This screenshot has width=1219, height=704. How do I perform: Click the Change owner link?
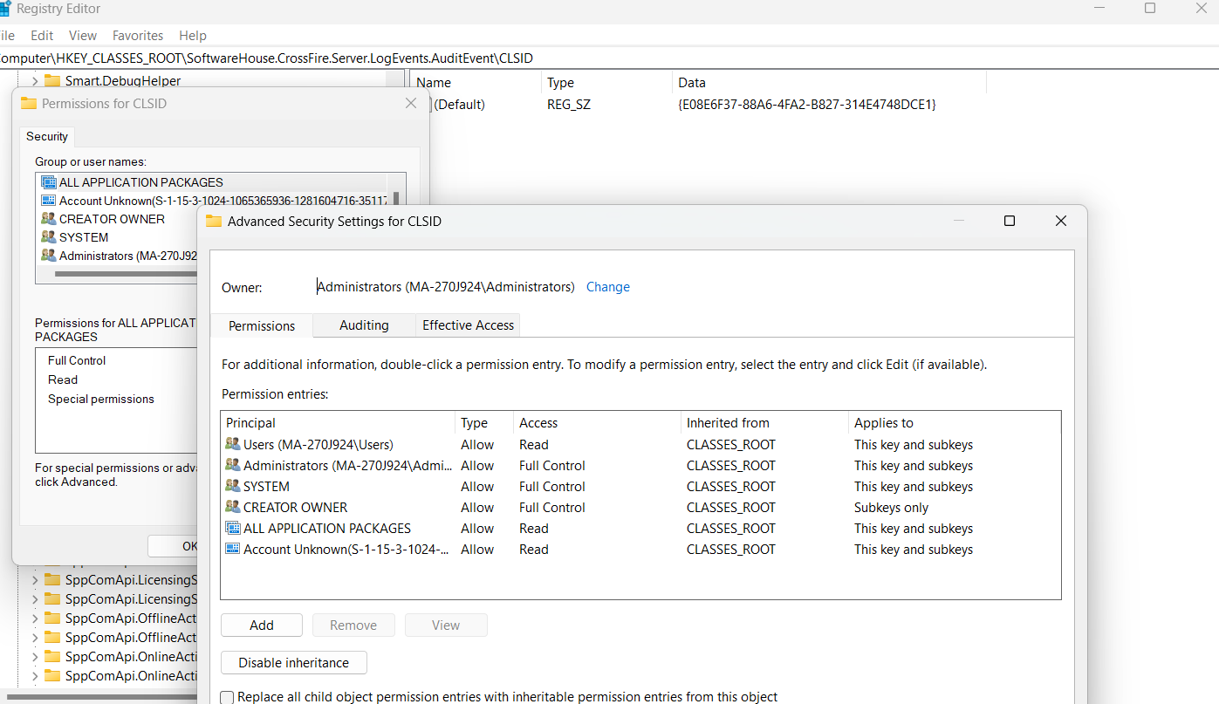point(608,287)
